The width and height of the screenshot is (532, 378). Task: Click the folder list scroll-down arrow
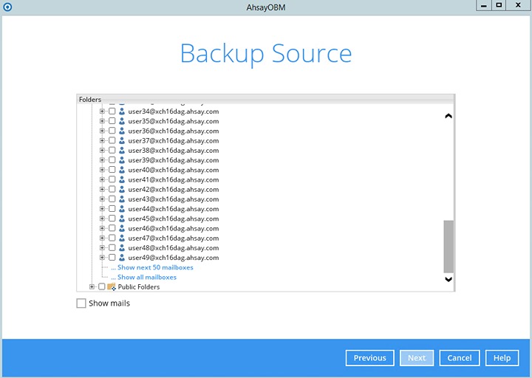(448, 279)
